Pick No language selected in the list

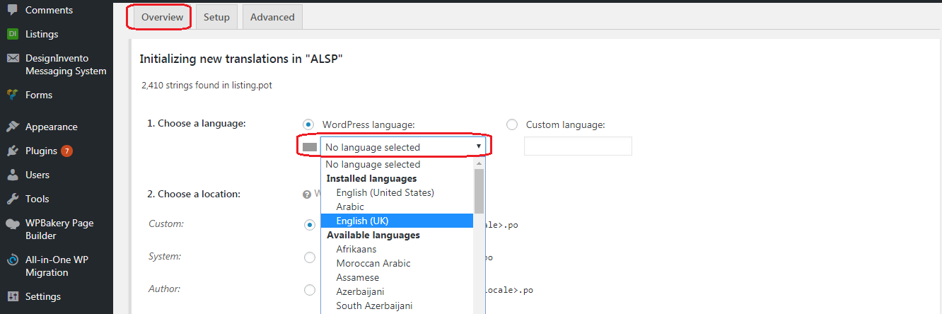tap(397, 164)
